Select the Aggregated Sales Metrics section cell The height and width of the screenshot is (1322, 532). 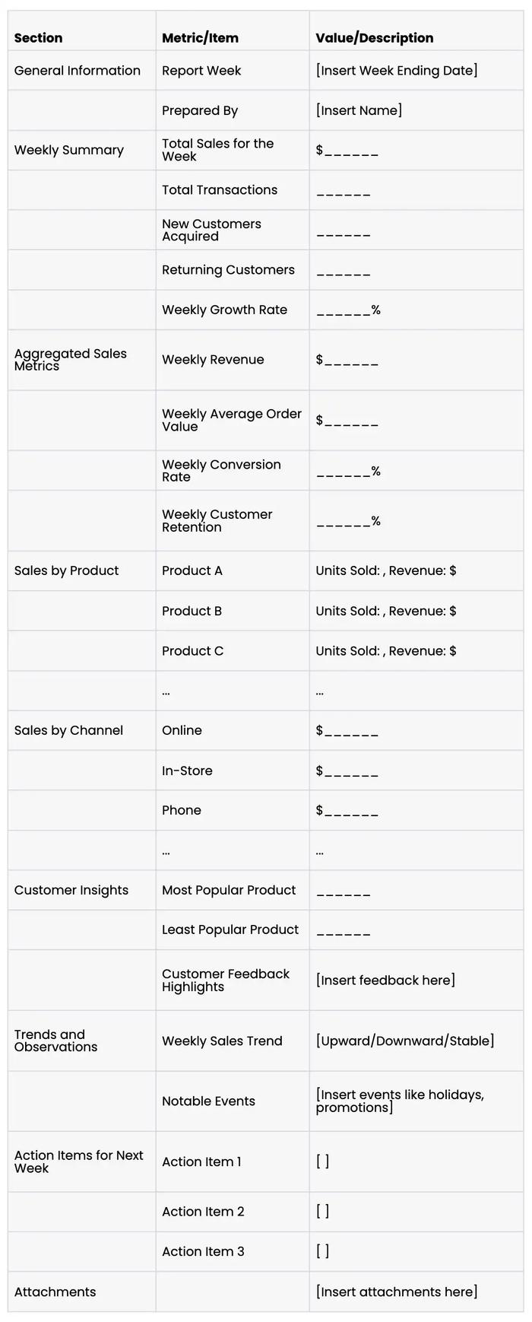(x=71, y=360)
